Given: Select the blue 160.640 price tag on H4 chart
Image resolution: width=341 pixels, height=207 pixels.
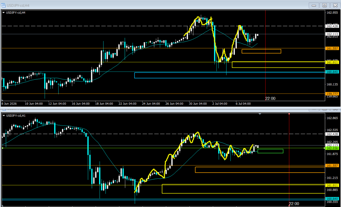Looking at the screenshot, I should pos(332,72).
